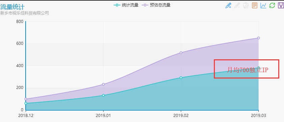Select the 统计流量 data point at 2019.02
The height and width of the screenshot is (122, 284).
coord(181,78)
